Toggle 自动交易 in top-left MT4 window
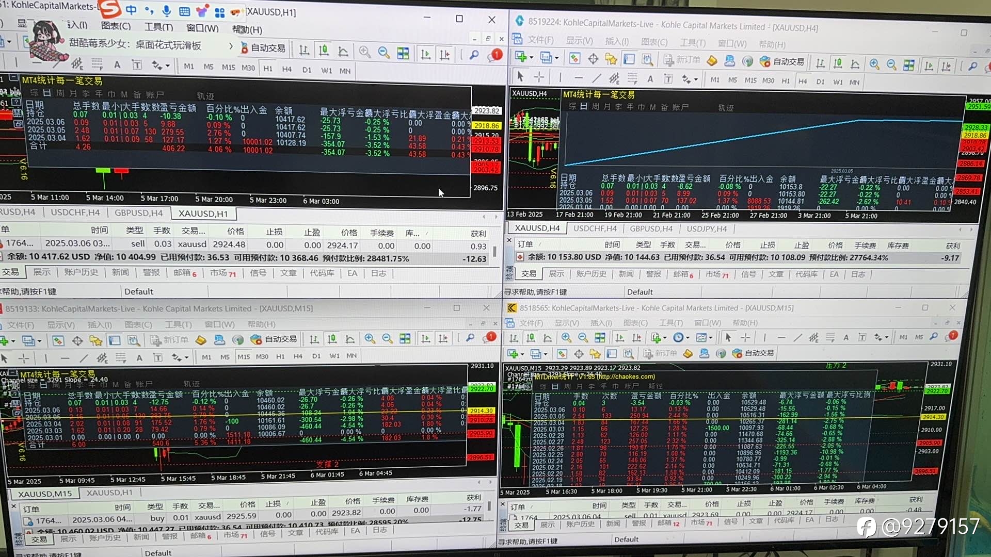 [x=263, y=48]
